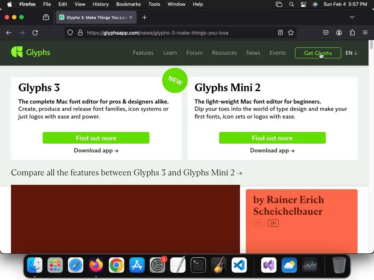Image resolution: width=374 pixels, height=280 pixels.
Task: Open the News nav link
Action: tap(253, 53)
